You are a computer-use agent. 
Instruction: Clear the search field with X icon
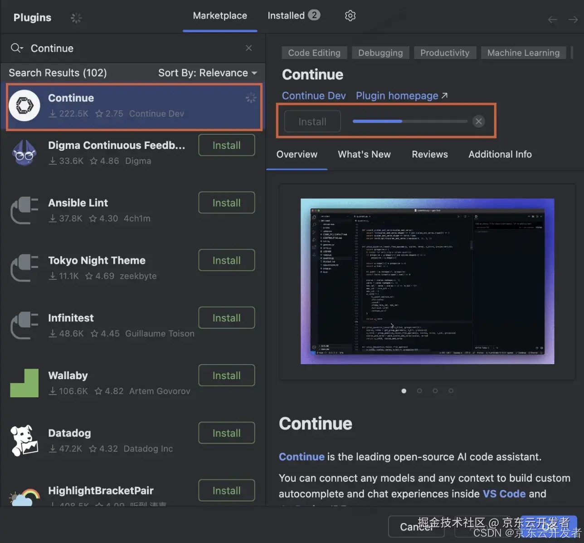[248, 48]
